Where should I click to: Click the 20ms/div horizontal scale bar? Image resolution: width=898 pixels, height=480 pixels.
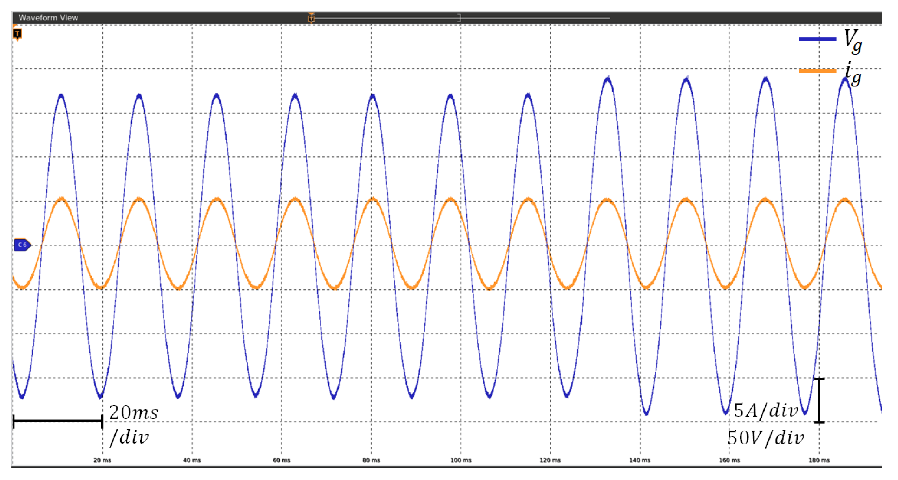pos(58,421)
